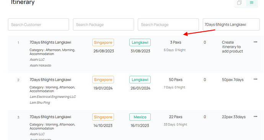
Task: Open more options for the 3 Paxs row
Action: [256, 42]
